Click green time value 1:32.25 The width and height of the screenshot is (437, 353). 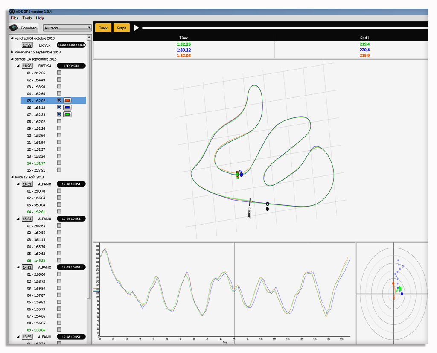[184, 44]
